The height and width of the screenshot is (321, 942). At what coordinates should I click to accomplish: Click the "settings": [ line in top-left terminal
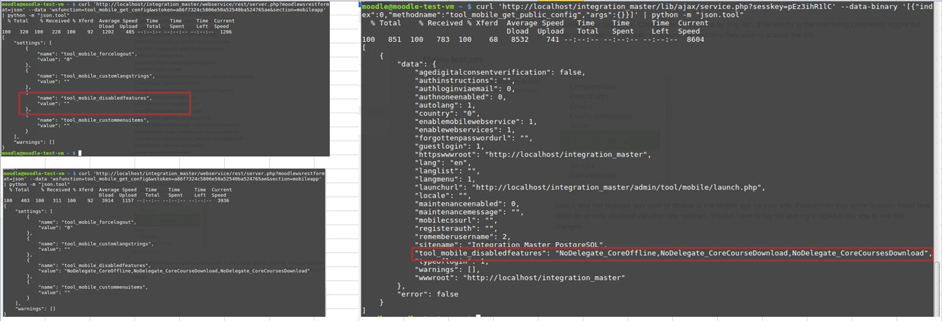(32, 43)
